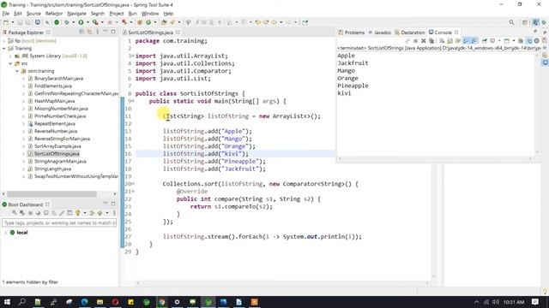Open the Window menu
This screenshot has height=308, width=549.
click(x=150, y=14)
